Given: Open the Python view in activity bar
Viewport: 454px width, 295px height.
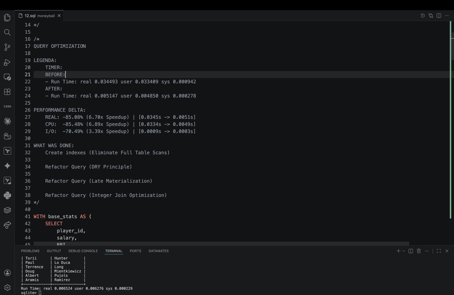Looking at the screenshot, I should (x=7, y=195).
